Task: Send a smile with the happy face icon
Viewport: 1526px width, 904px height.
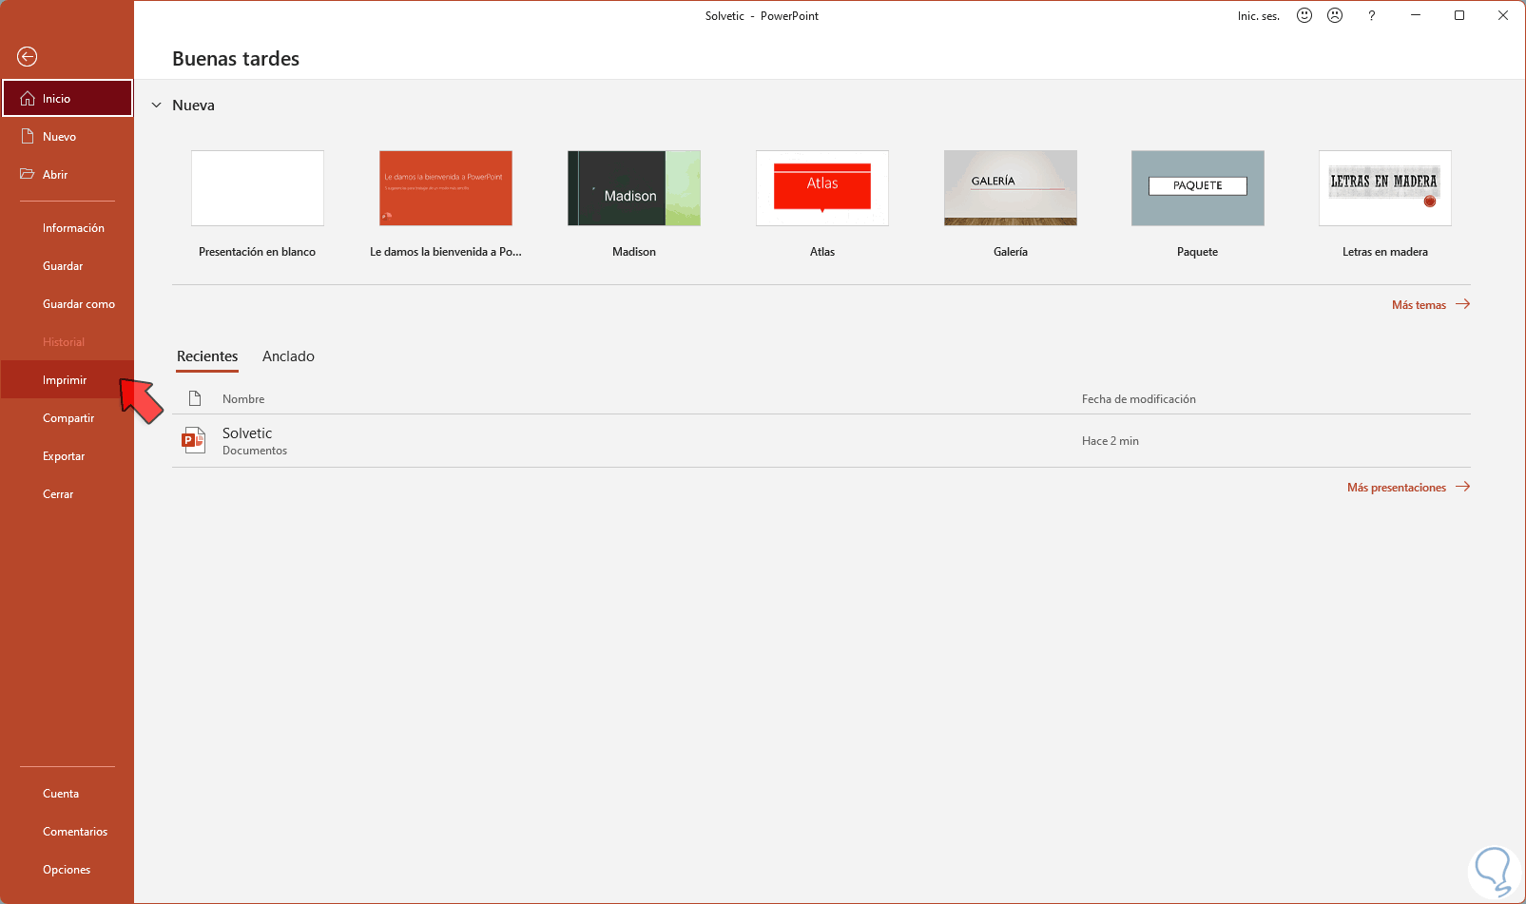Action: tap(1304, 15)
